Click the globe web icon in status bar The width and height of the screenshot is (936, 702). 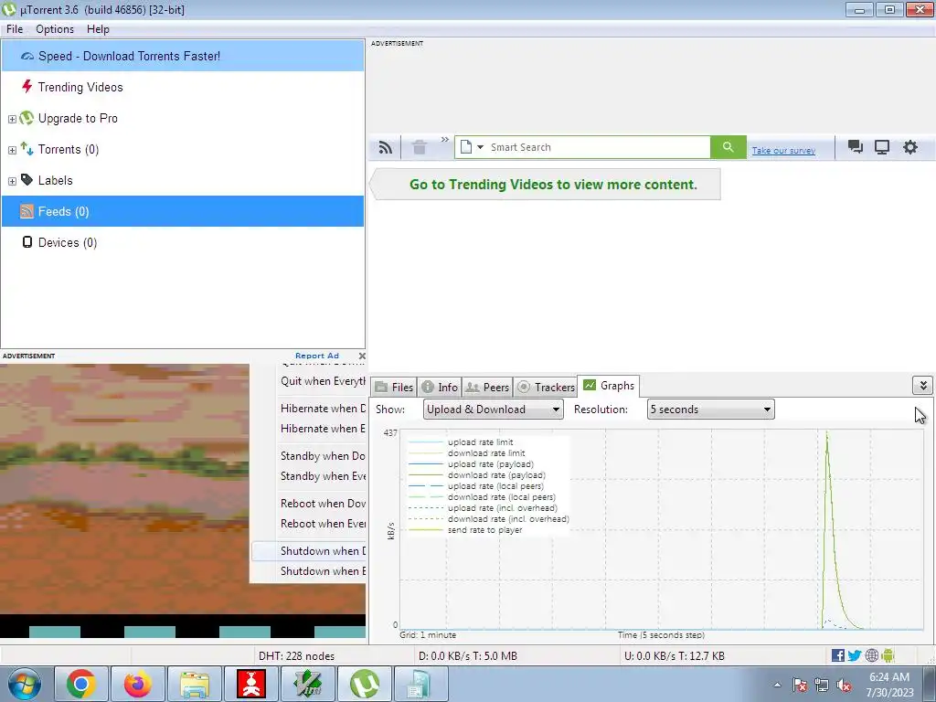pos(871,655)
